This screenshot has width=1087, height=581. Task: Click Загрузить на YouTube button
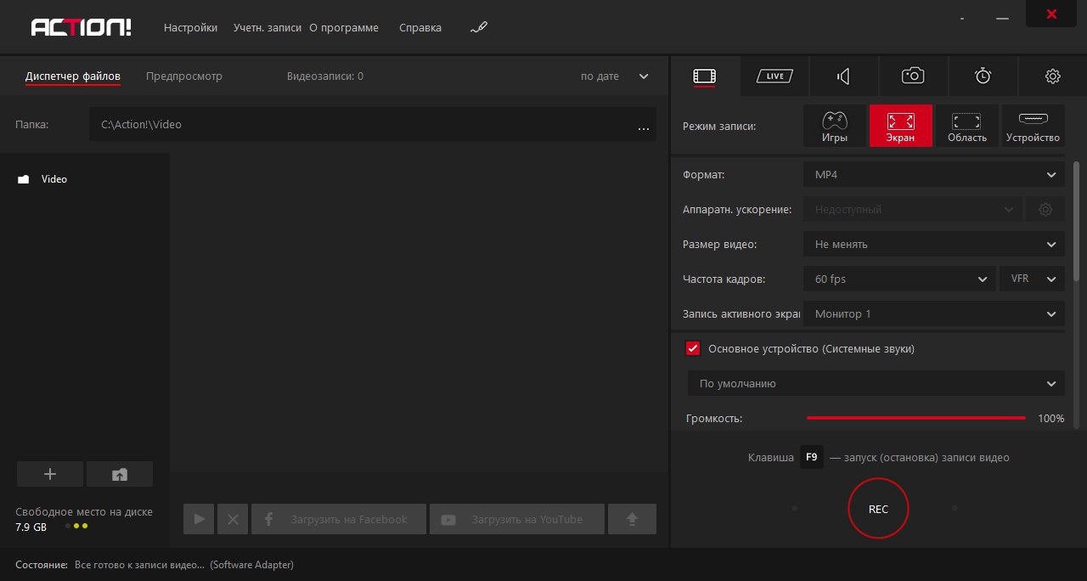(517, 519)
